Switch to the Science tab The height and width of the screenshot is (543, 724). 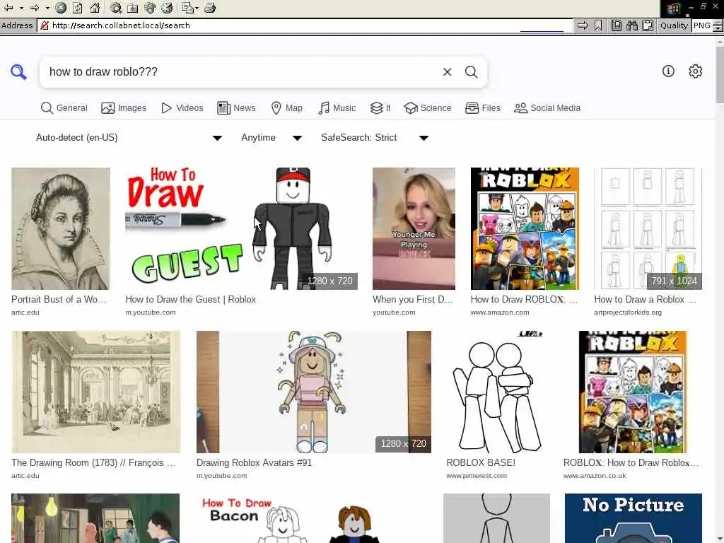click(x=428, y=108)
